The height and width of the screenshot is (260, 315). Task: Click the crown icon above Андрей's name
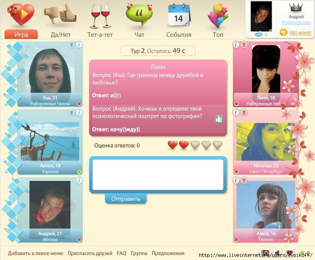coord(296,8)
